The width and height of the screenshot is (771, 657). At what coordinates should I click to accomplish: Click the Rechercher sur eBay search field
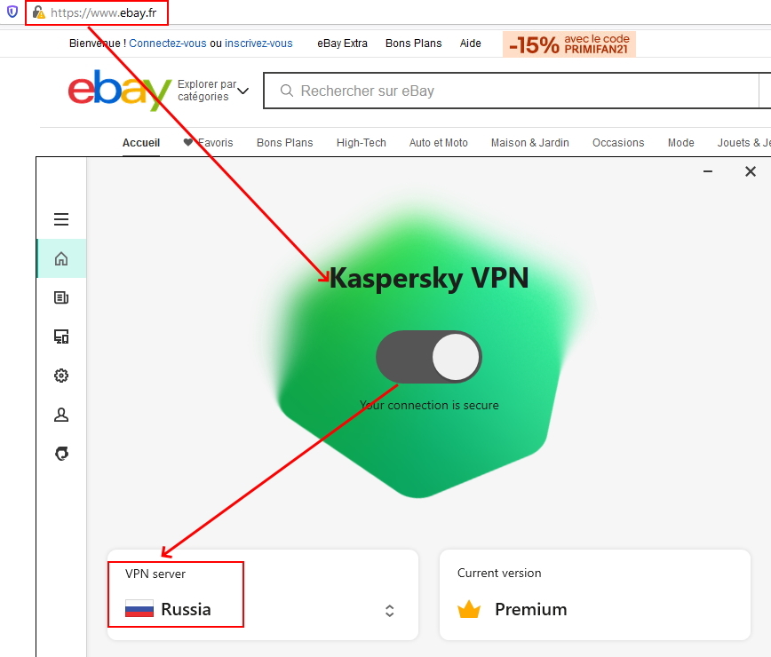512,91
